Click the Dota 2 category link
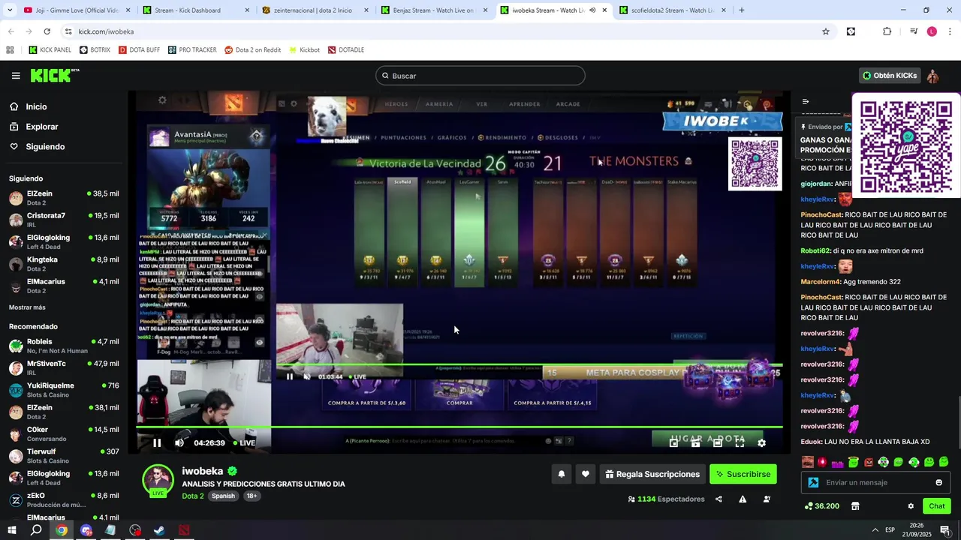This screenshot has width=961, height=540. click(x=193, y=496)
